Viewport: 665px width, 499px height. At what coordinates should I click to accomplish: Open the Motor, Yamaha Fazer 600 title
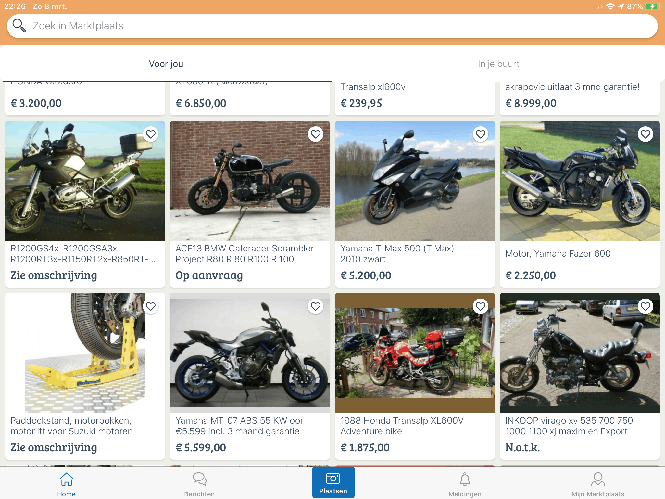[558, 254]
